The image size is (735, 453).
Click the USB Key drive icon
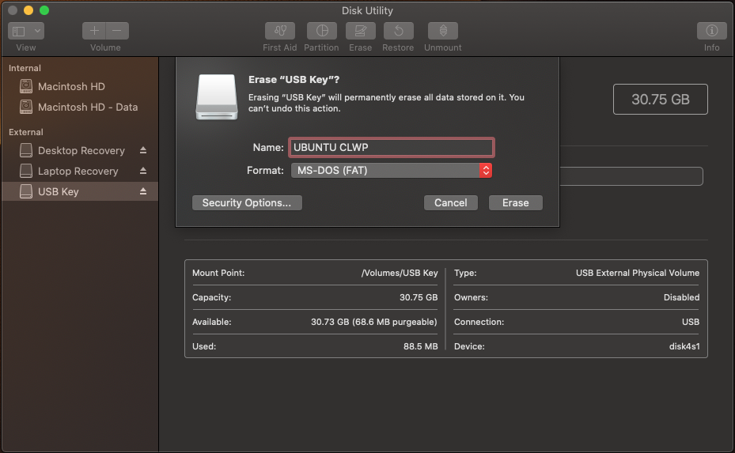point(26,191)
